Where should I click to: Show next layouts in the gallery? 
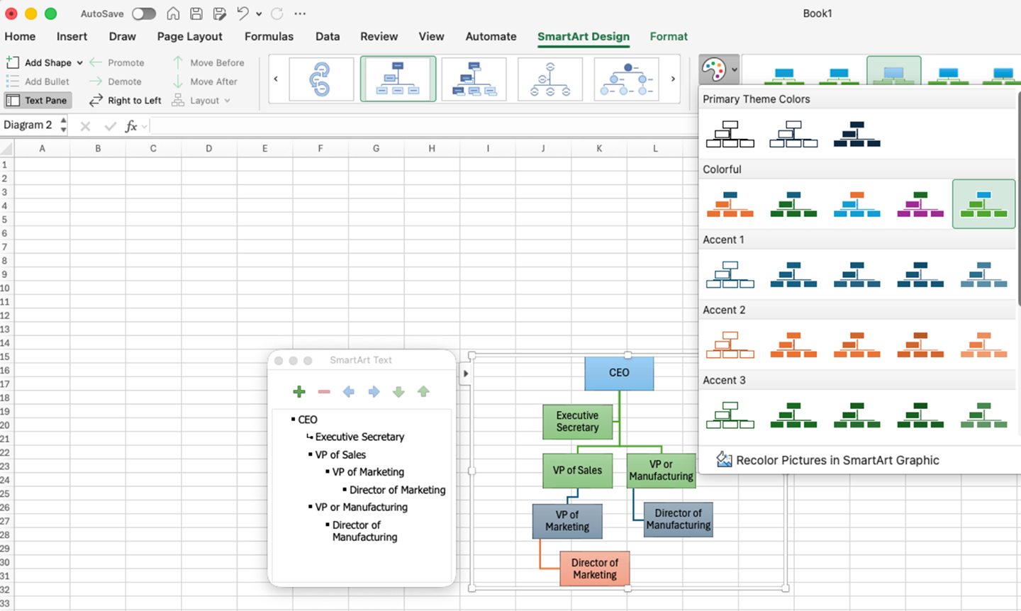673,79
